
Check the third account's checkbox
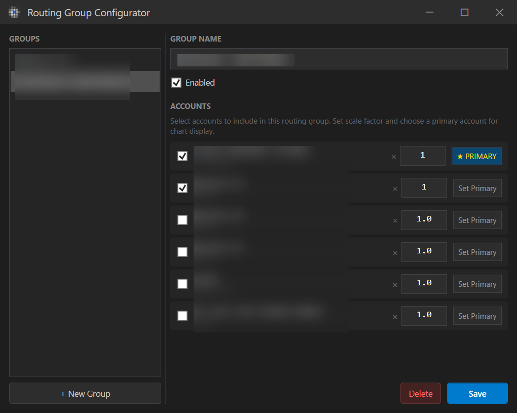pos(182,220)
